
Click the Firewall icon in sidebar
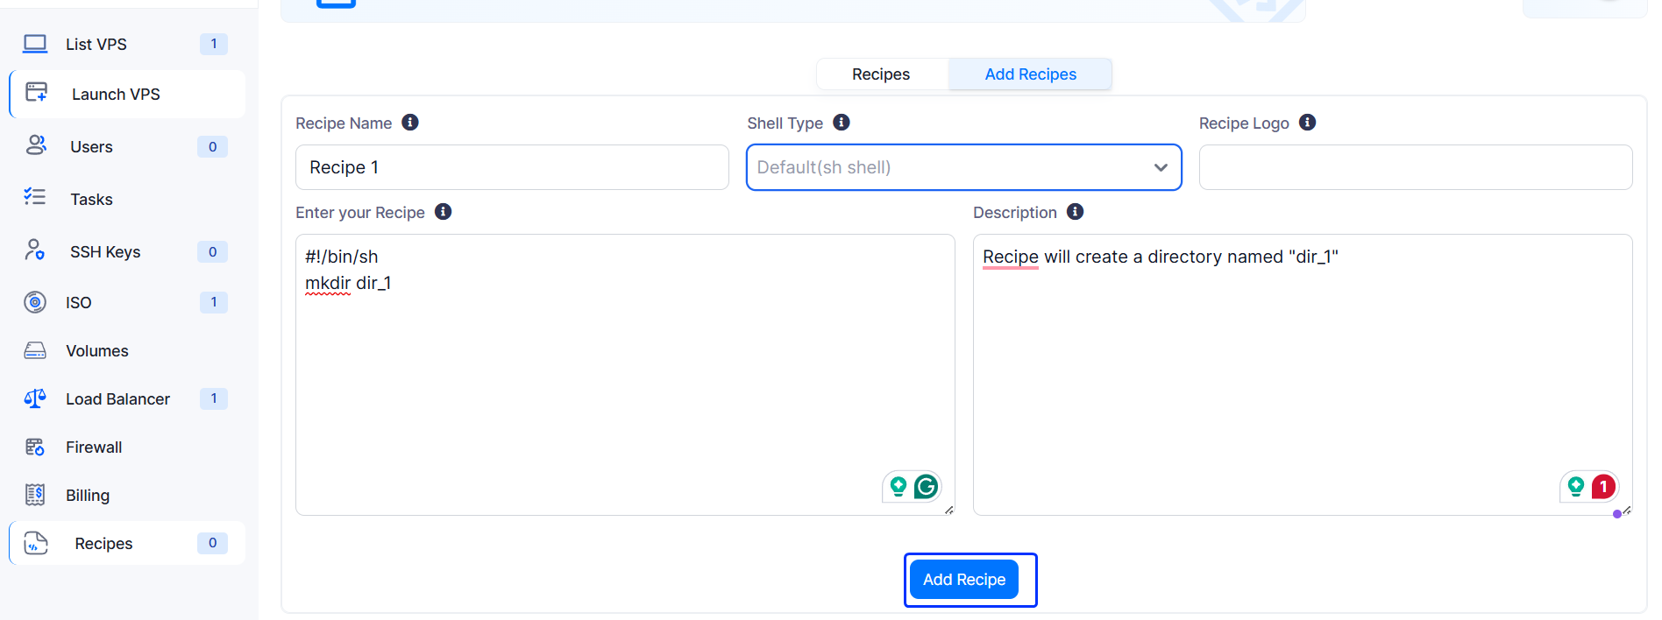coord(35,447)
